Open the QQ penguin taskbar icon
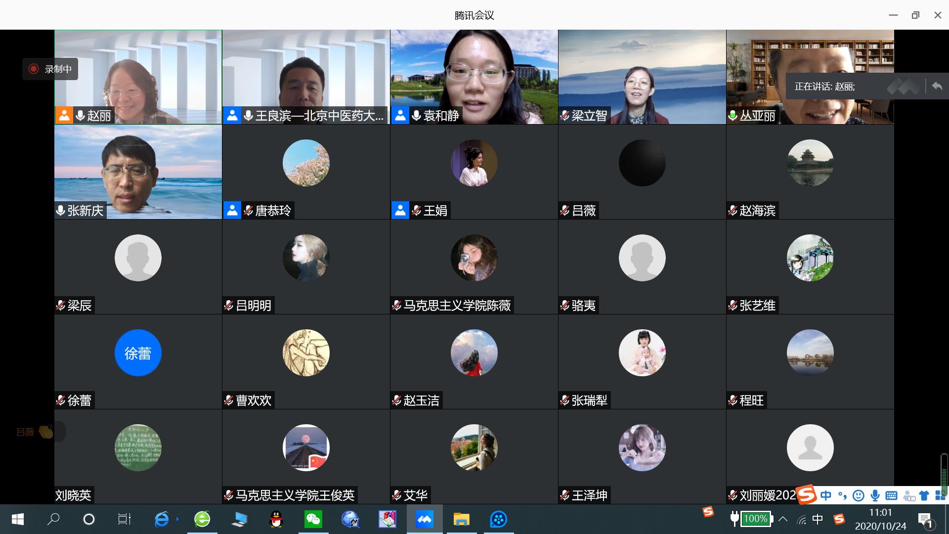The image size is (949, 534). (276, 519)
